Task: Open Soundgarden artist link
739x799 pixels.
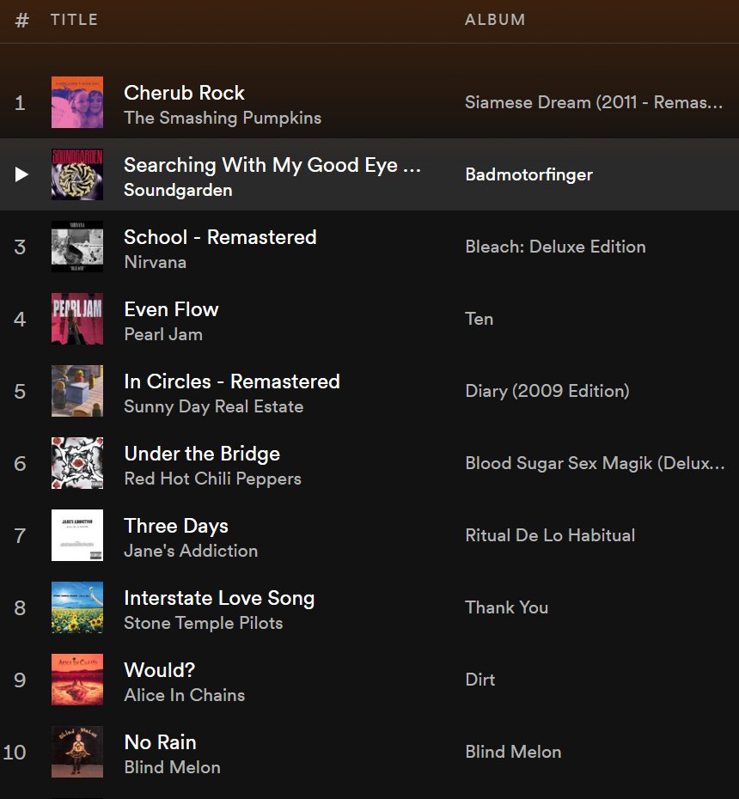Action: pyautogui.click(x=179, y=190)
